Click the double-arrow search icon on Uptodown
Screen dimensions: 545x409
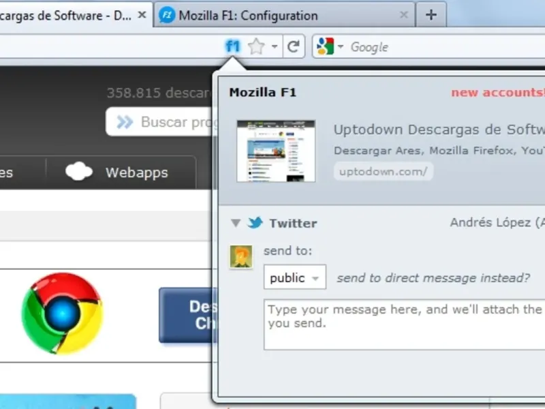click(125, 122)
